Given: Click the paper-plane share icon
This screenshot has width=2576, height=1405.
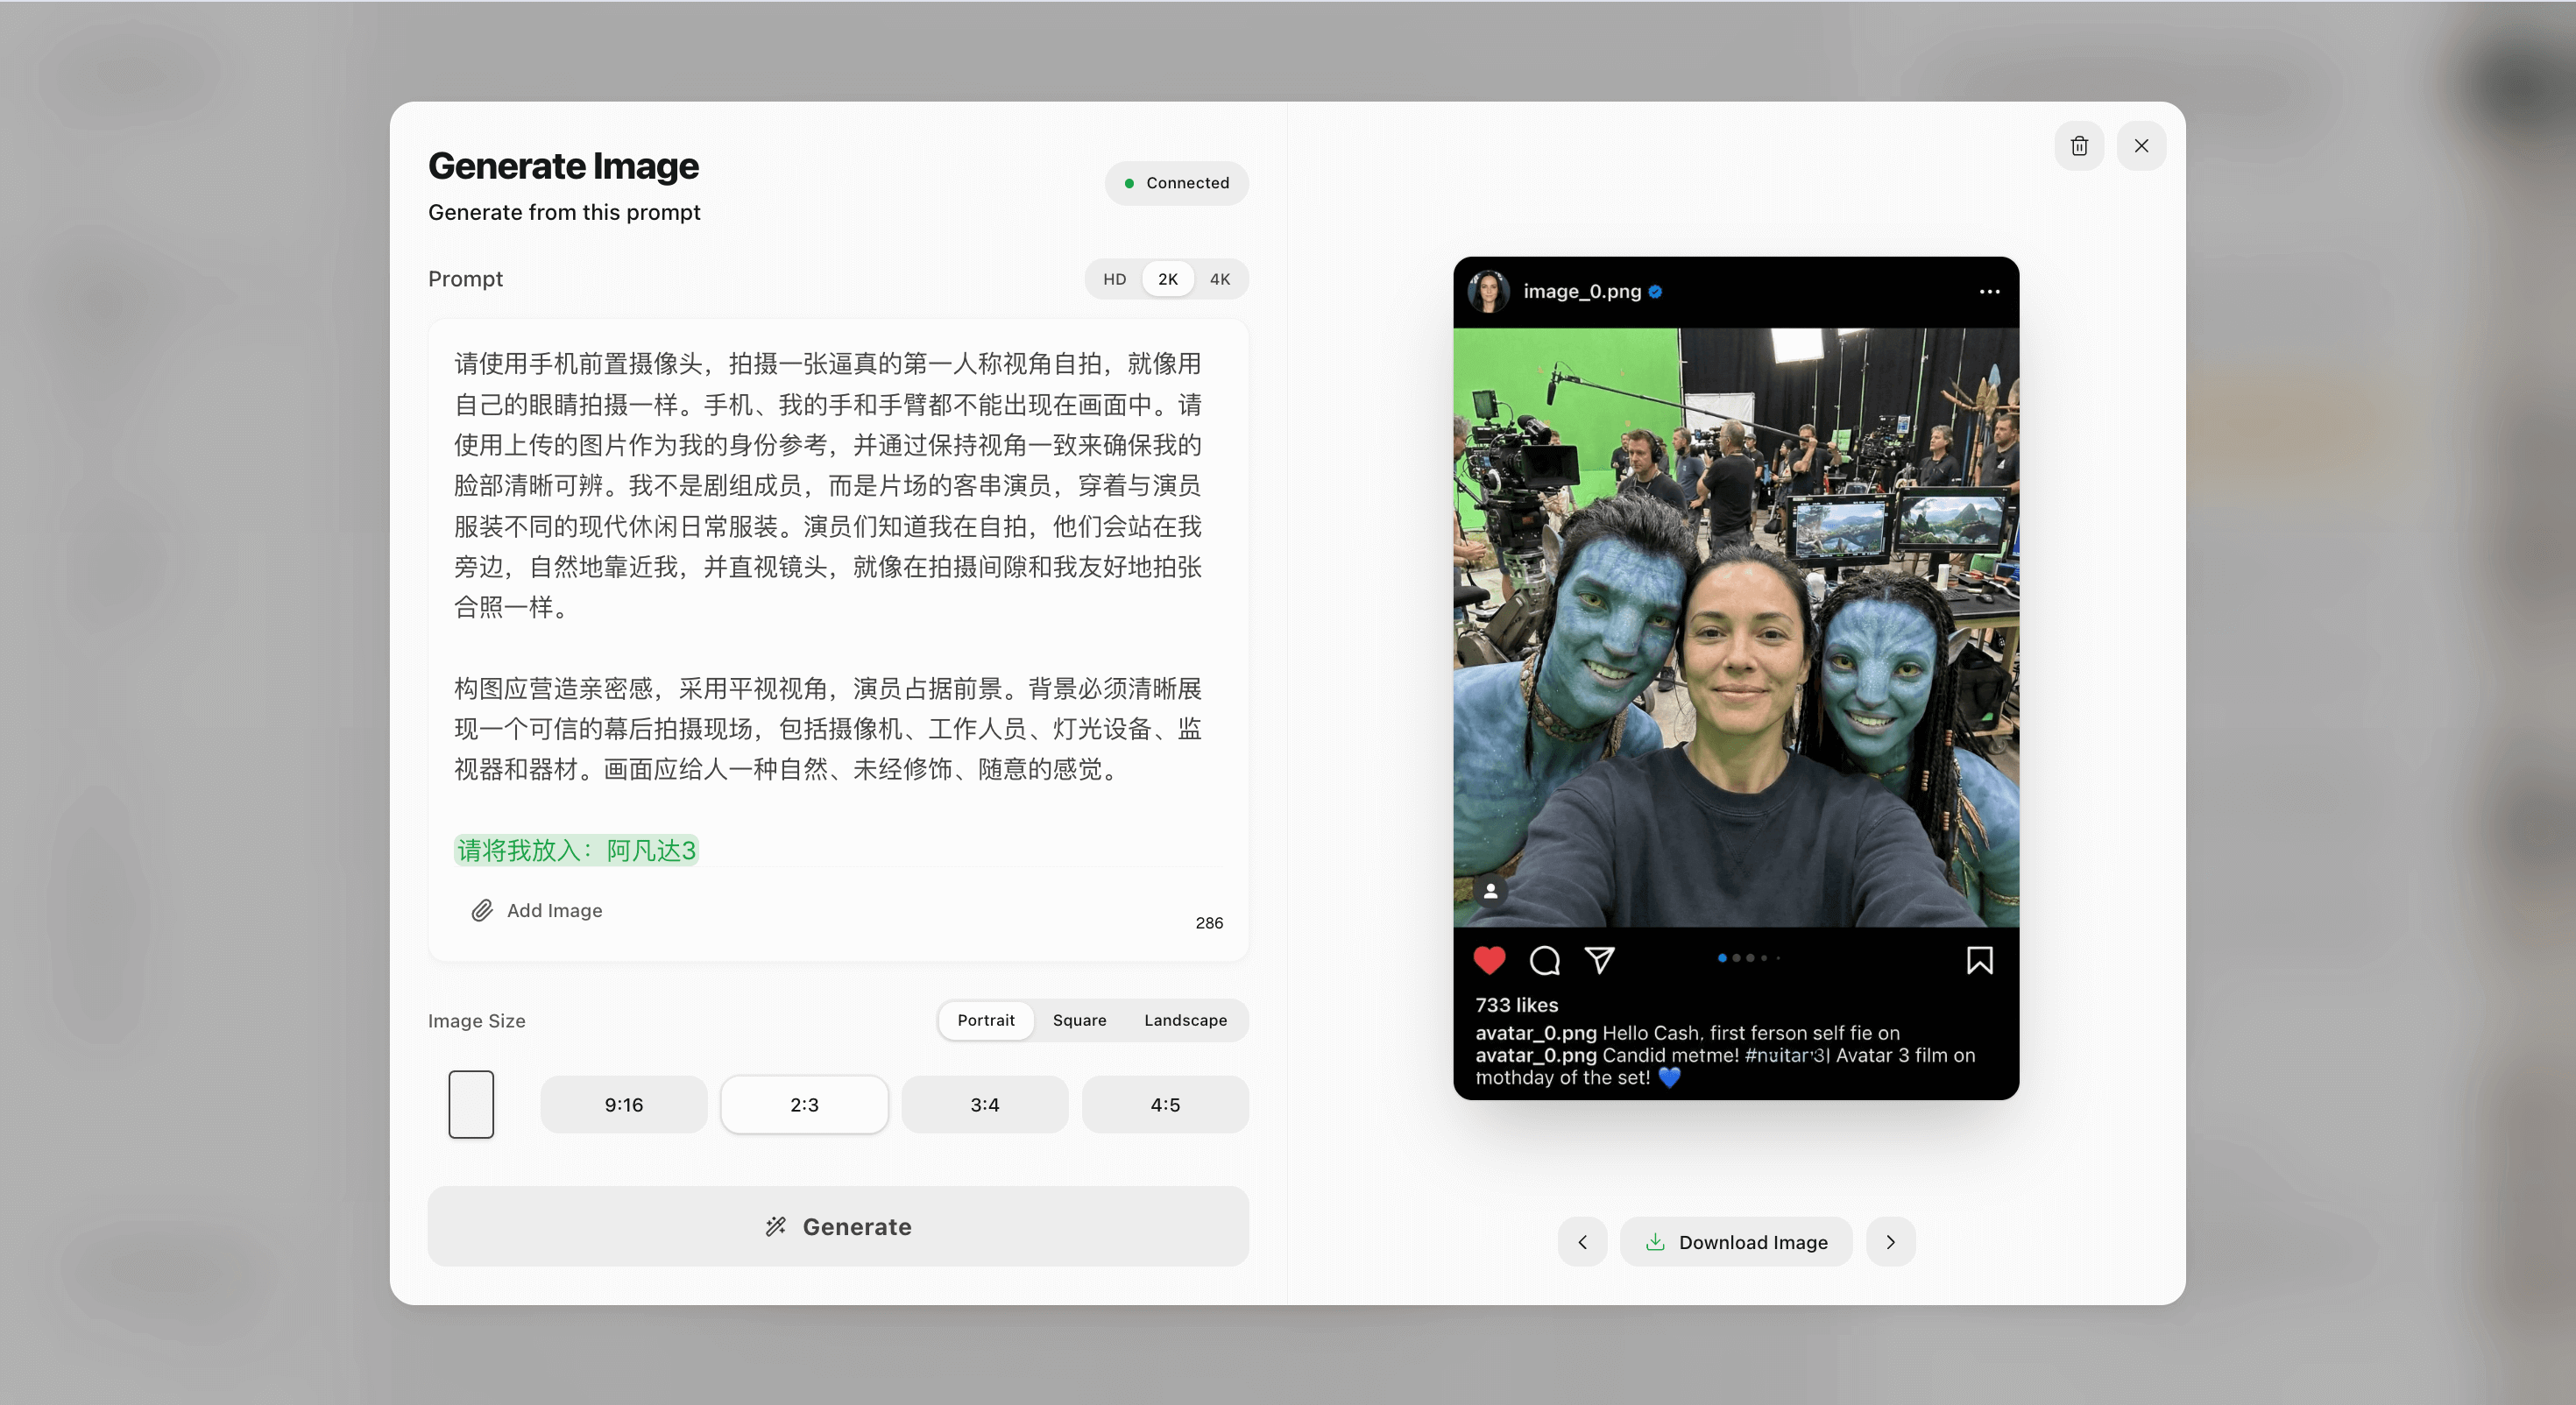Looking at the screenshot, I should [1599, 960].
